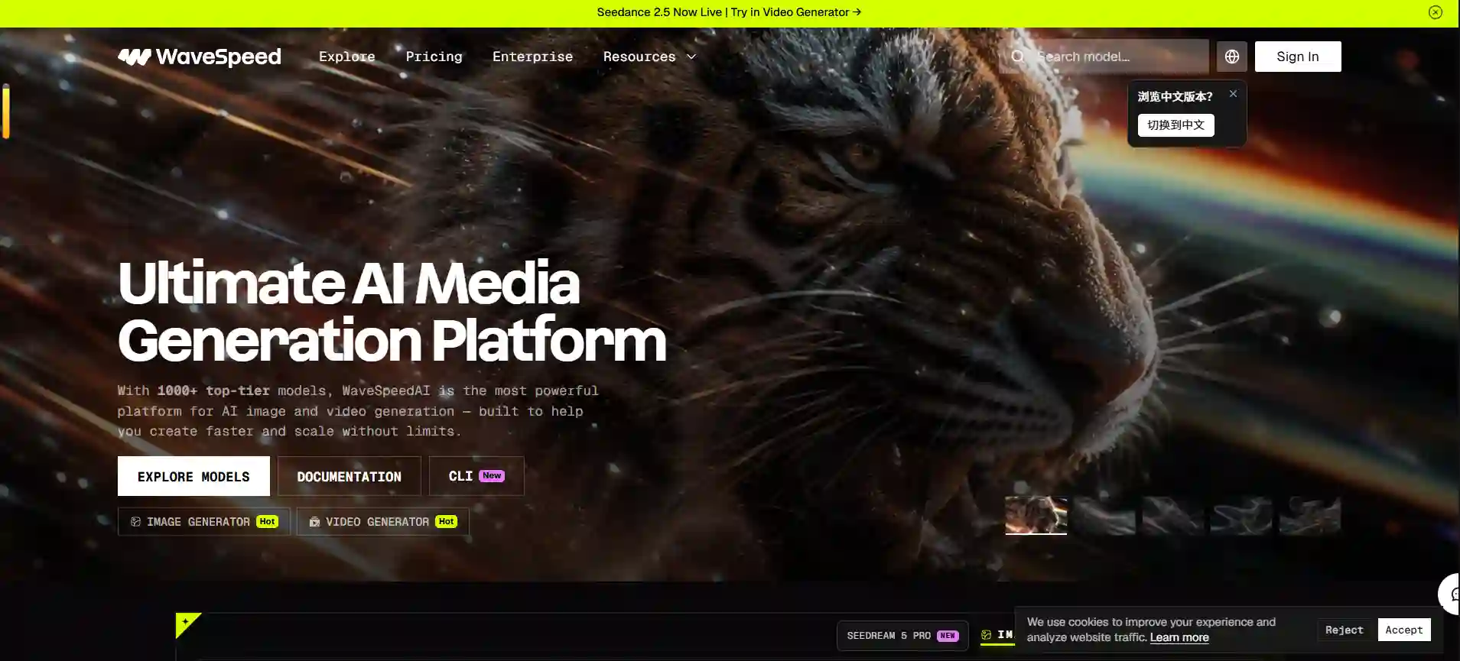Reject cookies
The height and width of the screenshot is (661, 1460).
1344,630
